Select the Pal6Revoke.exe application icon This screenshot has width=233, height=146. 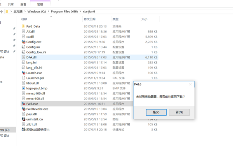(x=23, y=109)
